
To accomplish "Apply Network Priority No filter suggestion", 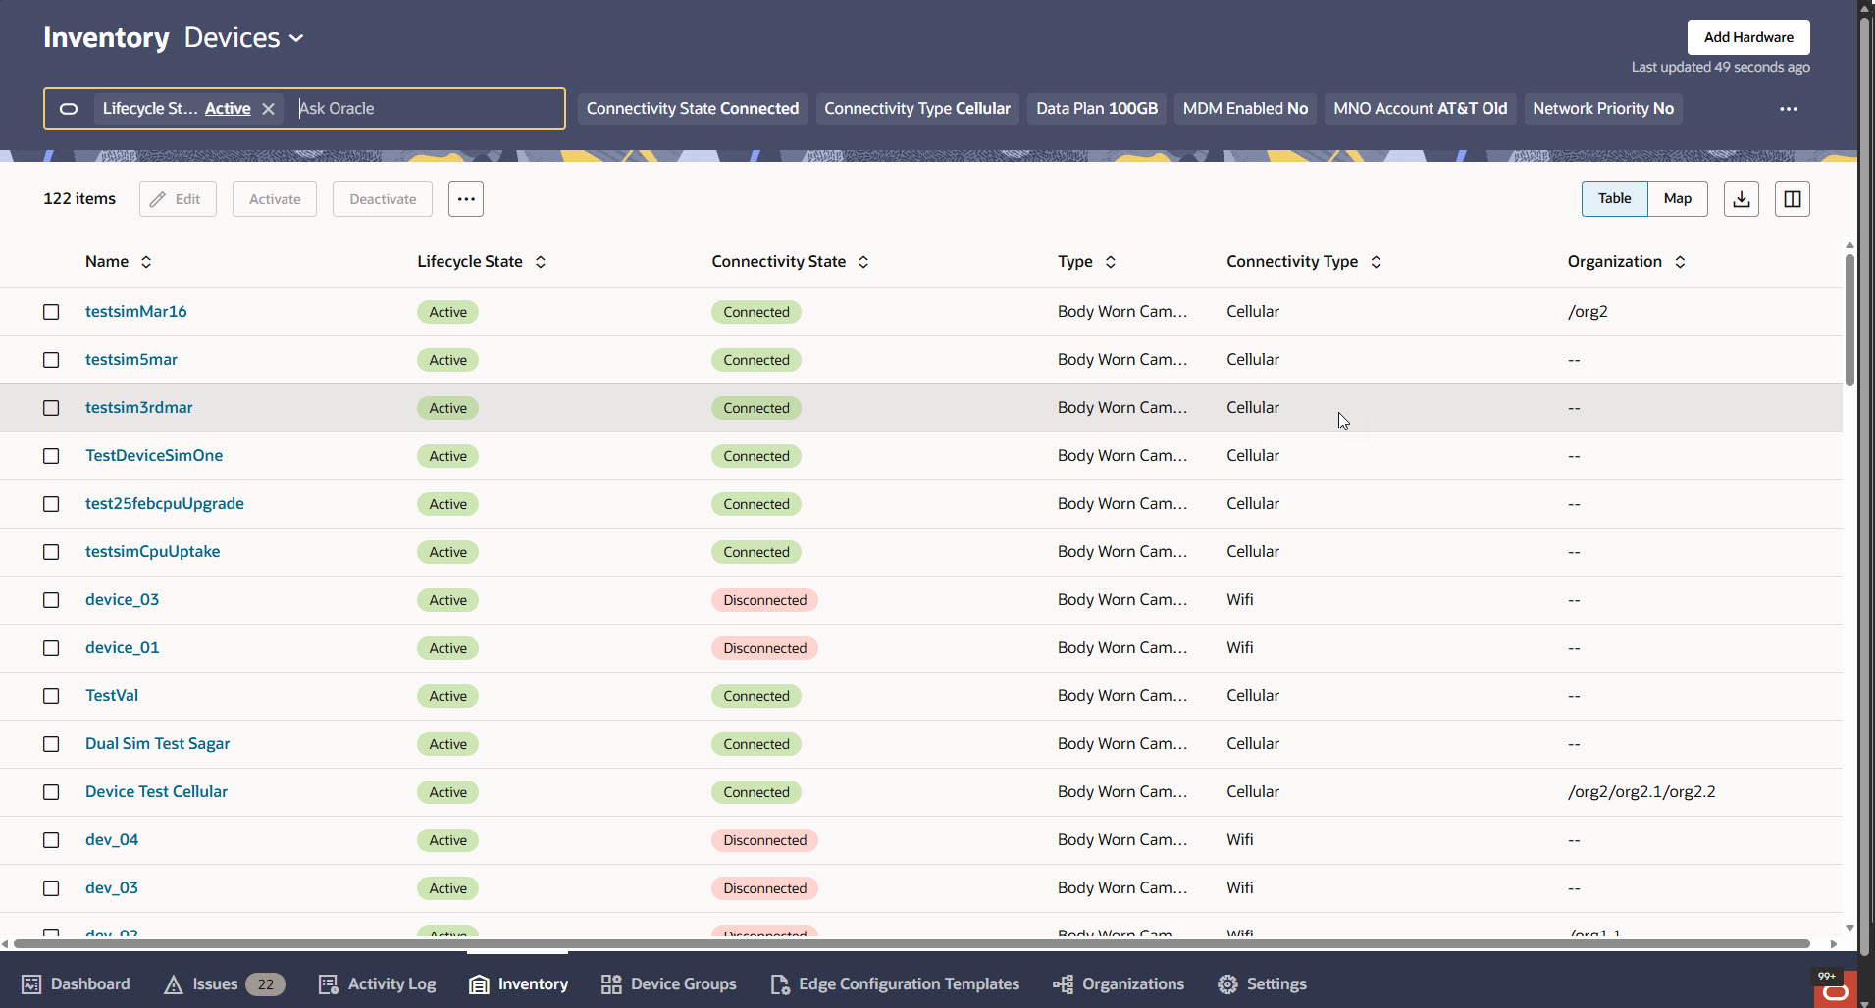I will 1603,109.
